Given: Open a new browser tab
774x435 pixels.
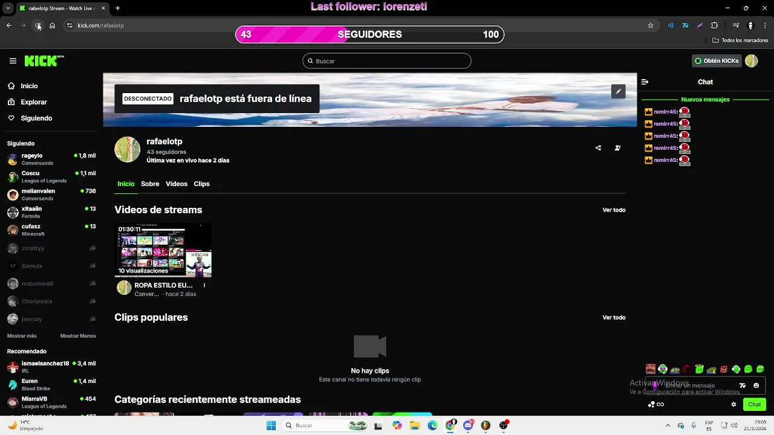Looking at the screenshot, I should (x=117, y=8).
